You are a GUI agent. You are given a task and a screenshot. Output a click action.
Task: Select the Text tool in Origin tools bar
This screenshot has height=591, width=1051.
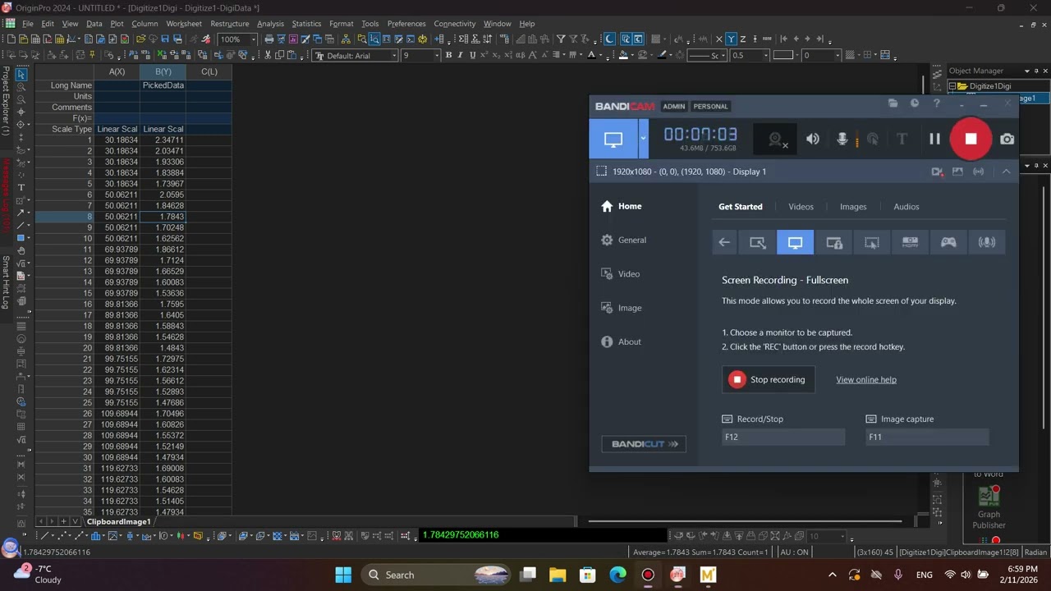click(x=21, y=188)
